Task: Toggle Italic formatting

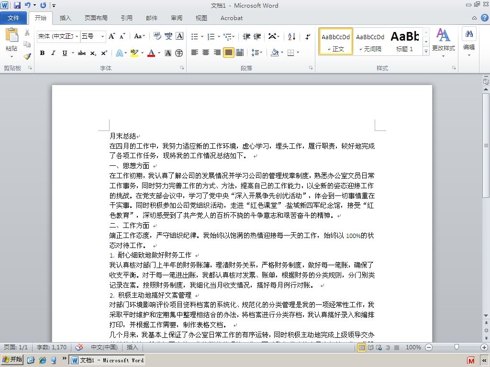Action: tap(54, 53)
